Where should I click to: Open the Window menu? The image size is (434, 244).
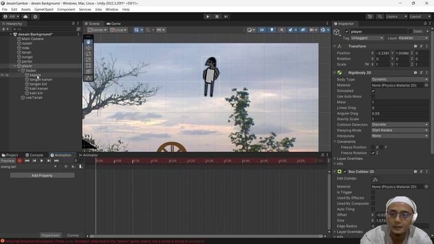(x=112, y=9)
